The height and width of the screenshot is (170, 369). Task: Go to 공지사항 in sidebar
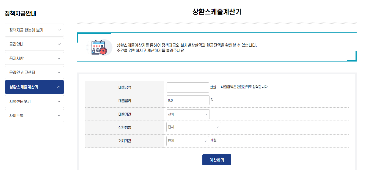tap(16, 58)
